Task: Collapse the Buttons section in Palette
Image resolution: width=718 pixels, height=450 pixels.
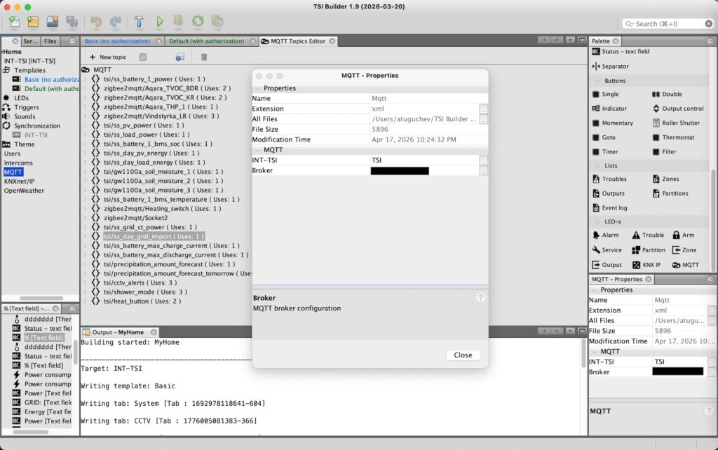Action: pyautogui.click(x=614, y=81)
